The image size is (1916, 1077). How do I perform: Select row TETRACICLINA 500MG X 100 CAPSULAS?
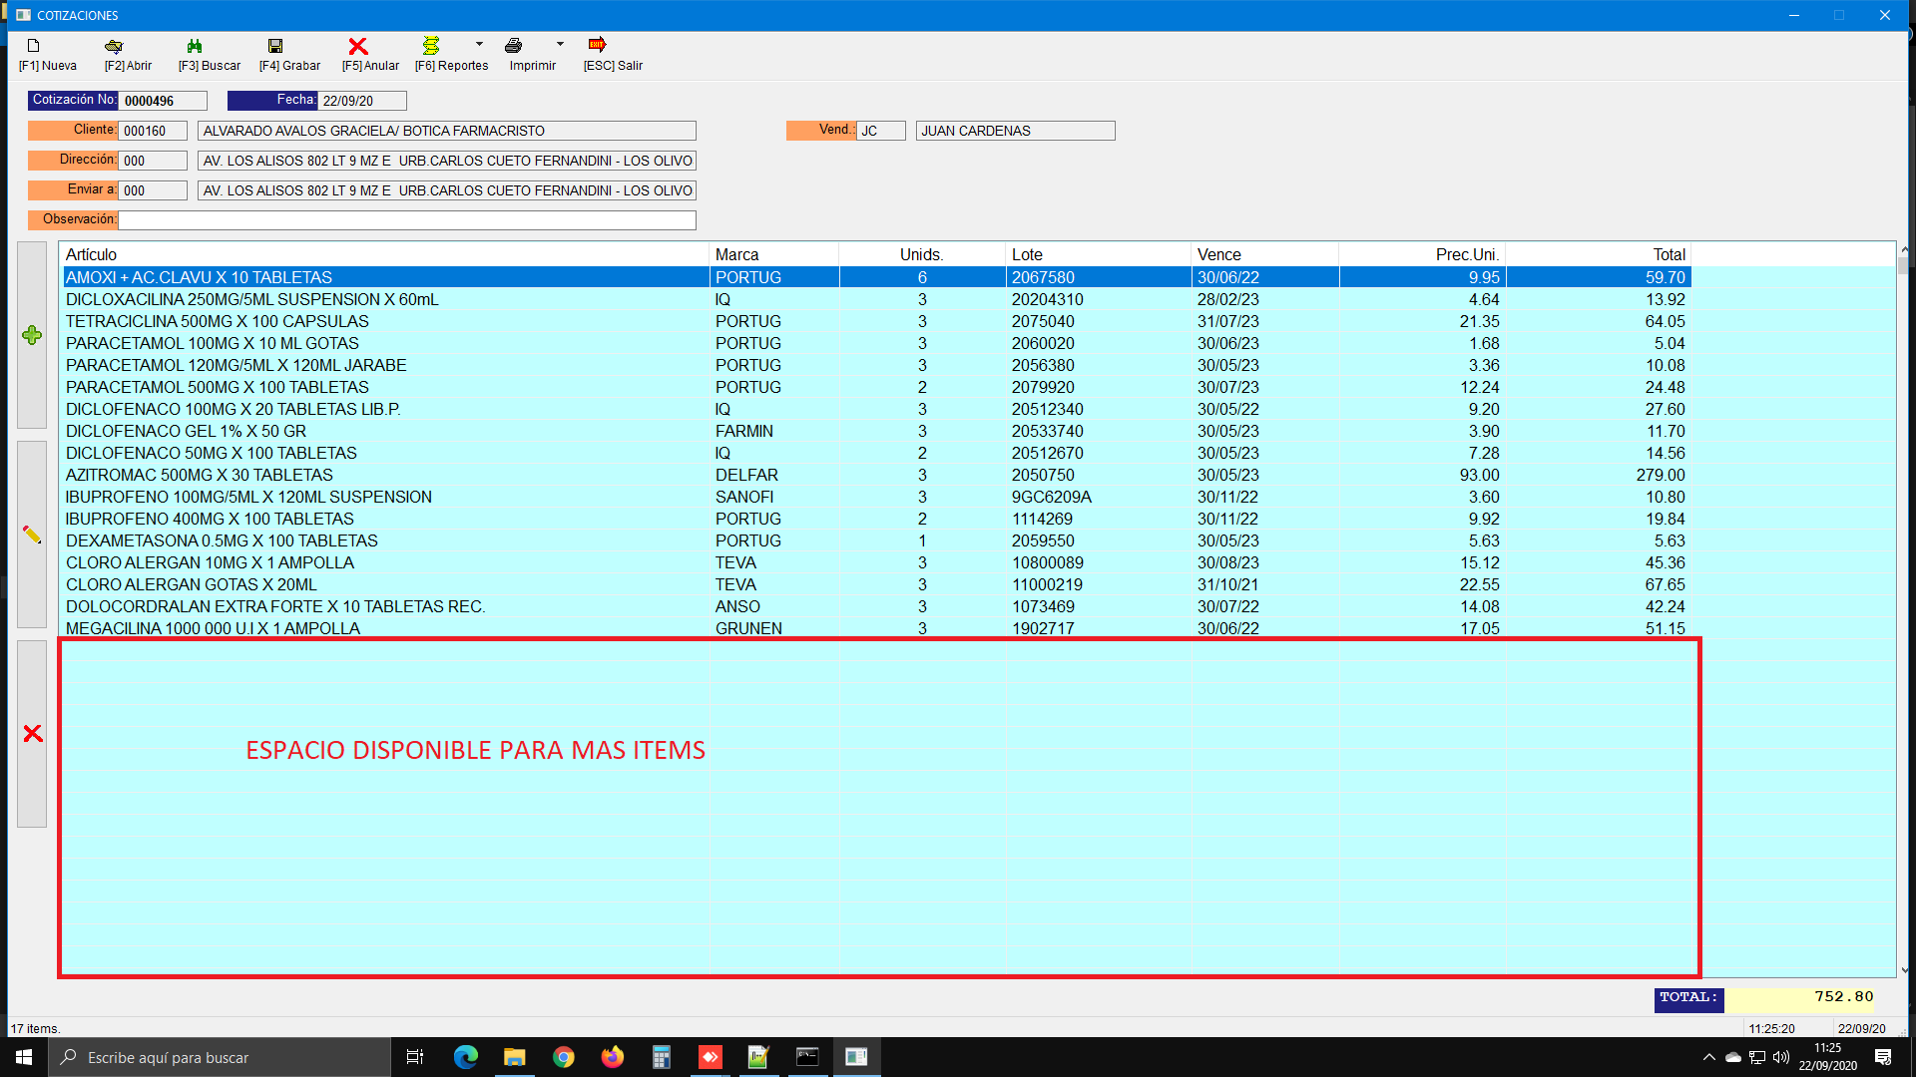pyautogui.click(x=877, y=321)
